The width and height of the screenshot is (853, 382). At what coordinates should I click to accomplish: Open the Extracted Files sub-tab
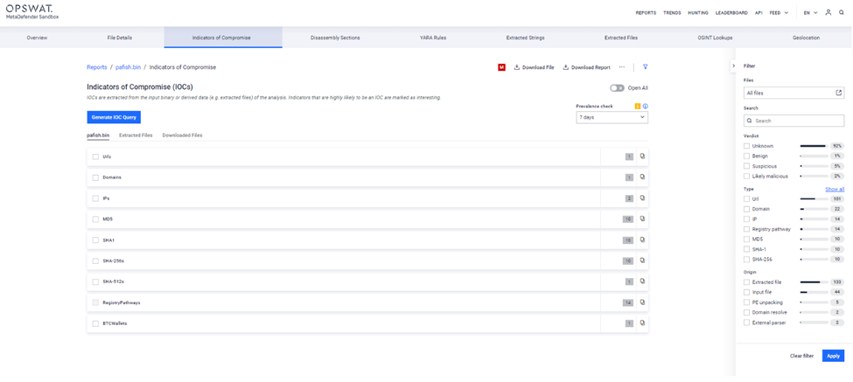pos(136,135)
